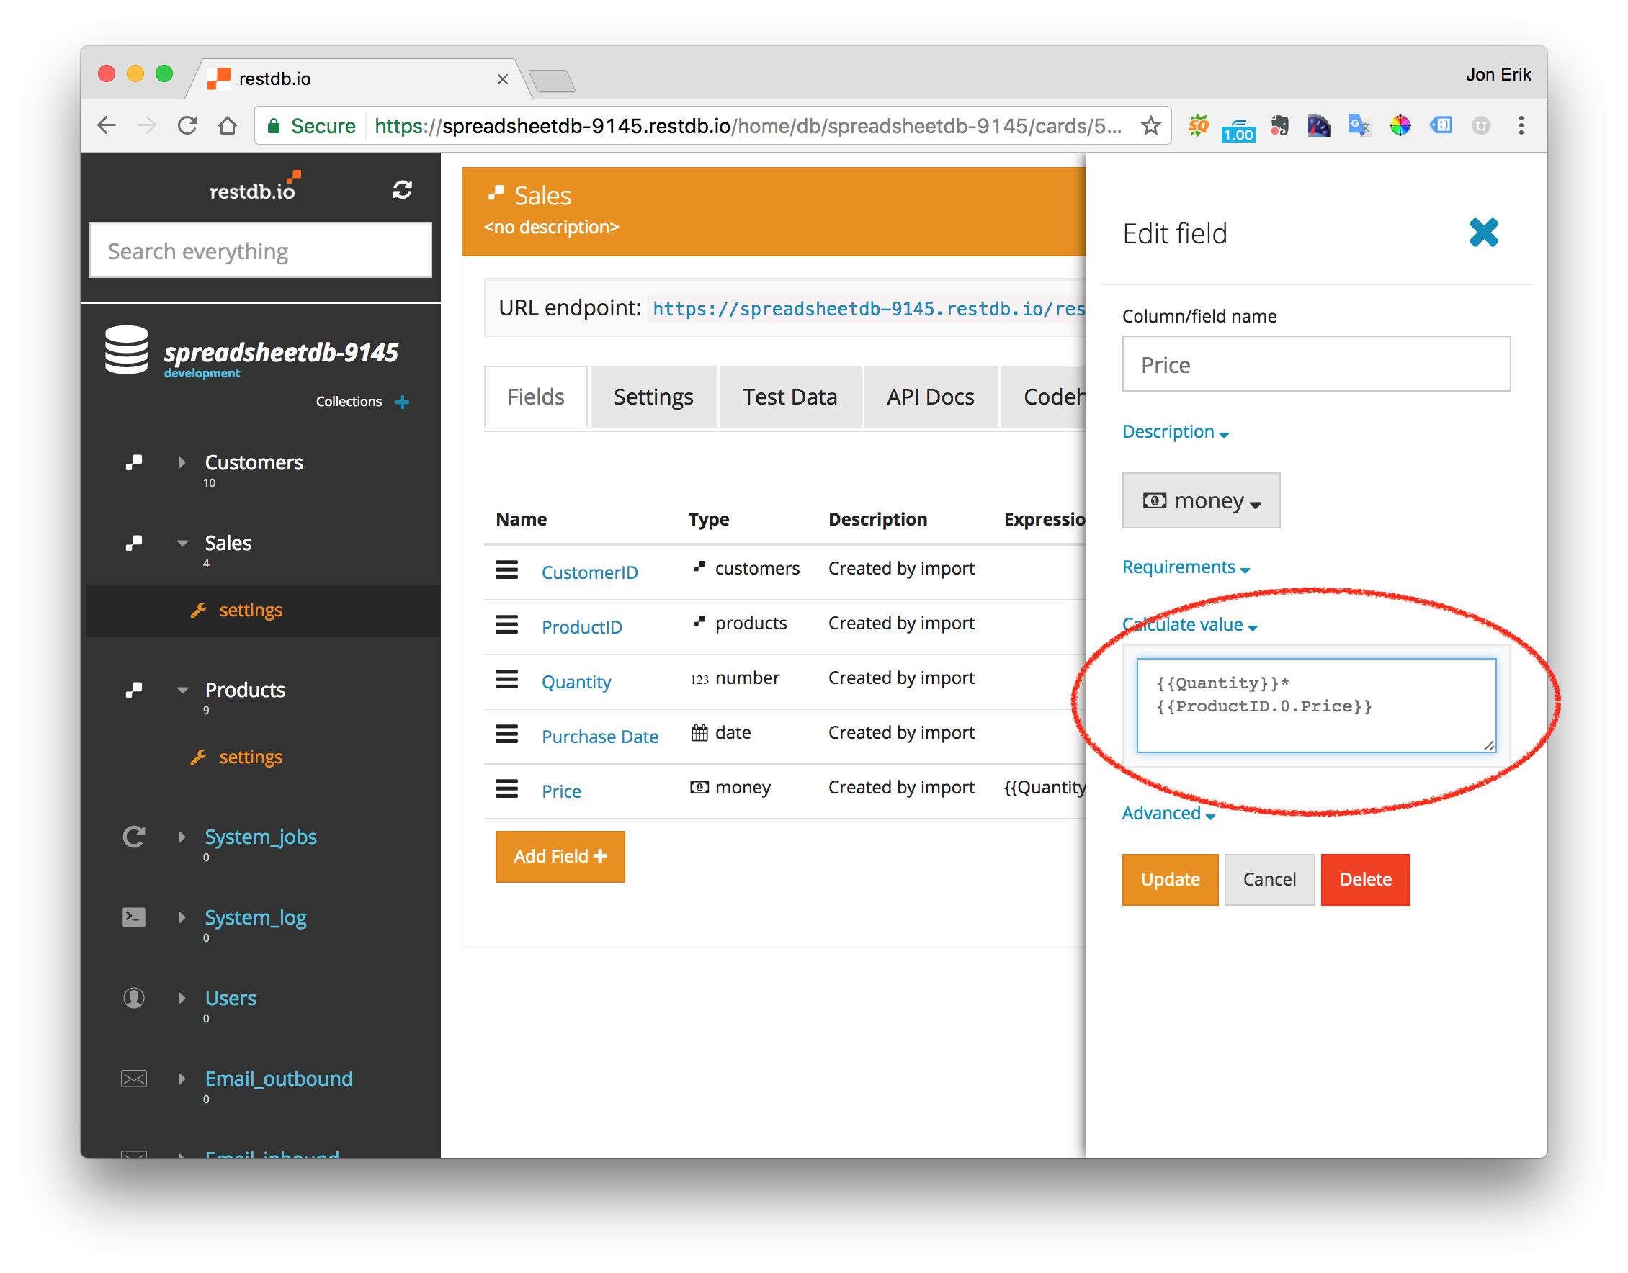
Task: Click the Update button to save changes
Action: tap(1168, 878)
